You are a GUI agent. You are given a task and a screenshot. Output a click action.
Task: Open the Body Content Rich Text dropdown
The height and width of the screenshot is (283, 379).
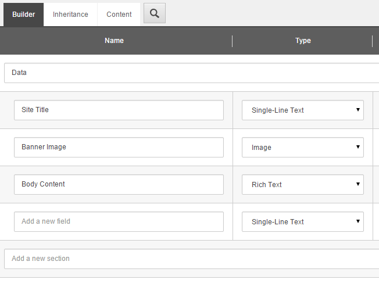[x=303, y=185]
